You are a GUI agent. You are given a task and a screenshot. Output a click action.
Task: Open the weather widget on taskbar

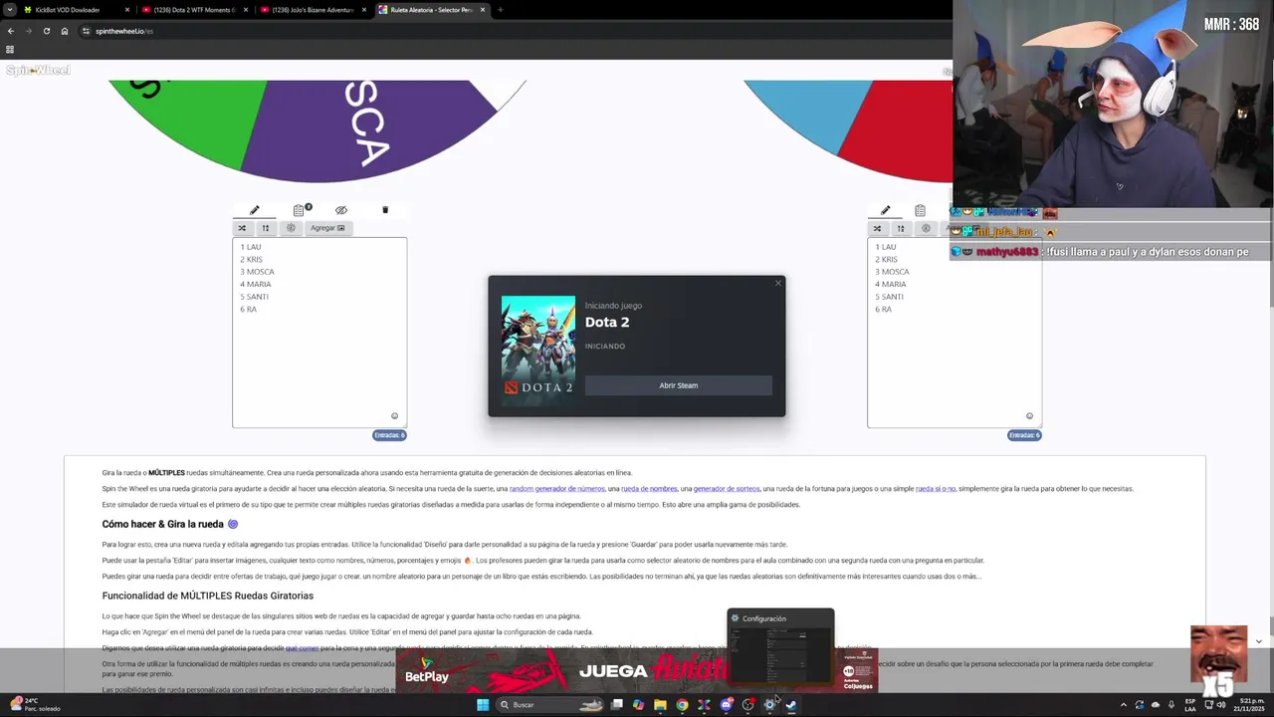pos(35,705)
